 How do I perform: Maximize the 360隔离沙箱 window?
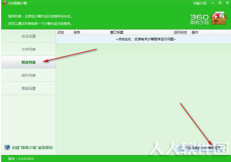tap(220, 3)
